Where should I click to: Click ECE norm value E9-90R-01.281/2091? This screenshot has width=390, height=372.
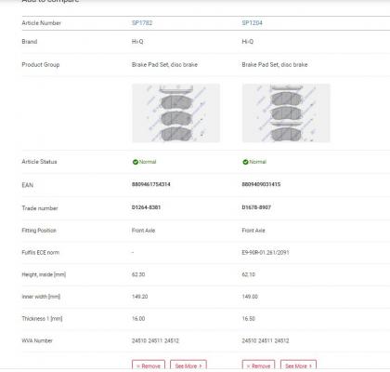(266, 252)
